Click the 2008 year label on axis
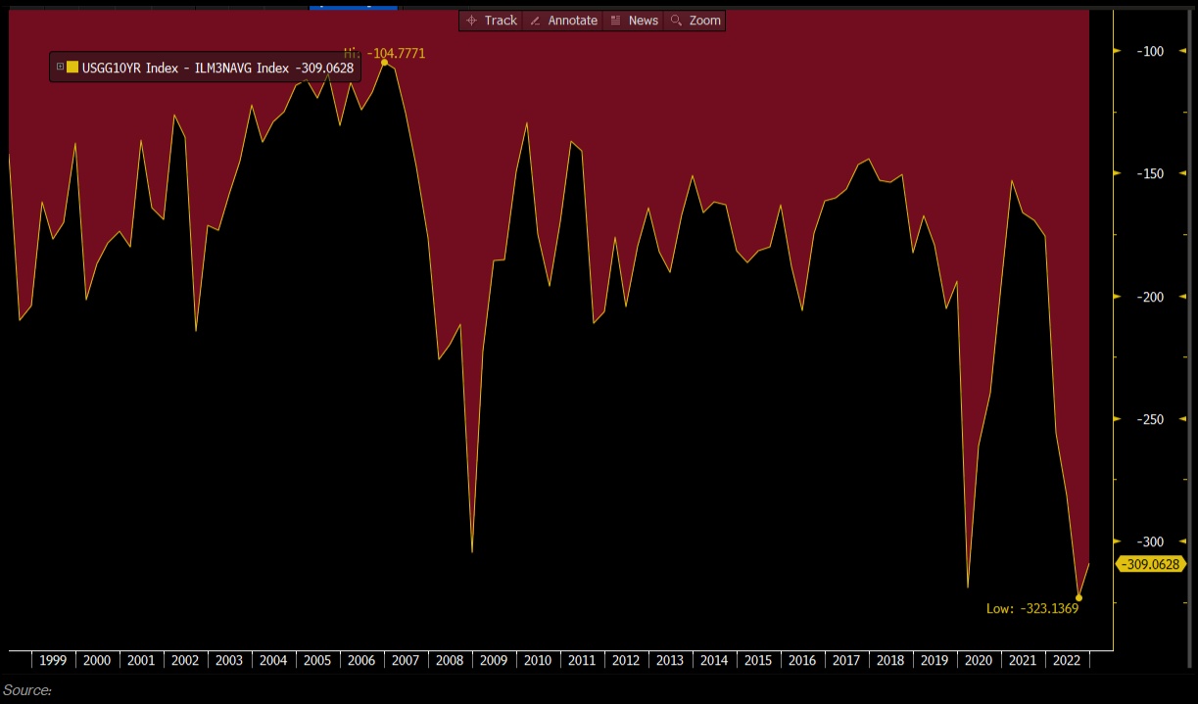 450,661
